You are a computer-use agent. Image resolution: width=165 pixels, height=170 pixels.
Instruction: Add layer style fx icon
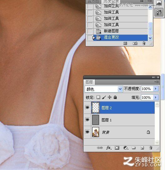[x=108, y=148]
